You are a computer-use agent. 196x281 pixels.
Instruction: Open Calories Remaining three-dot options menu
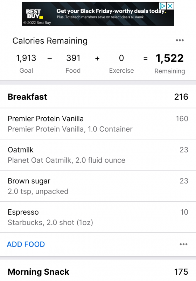[x=180, y=40]
